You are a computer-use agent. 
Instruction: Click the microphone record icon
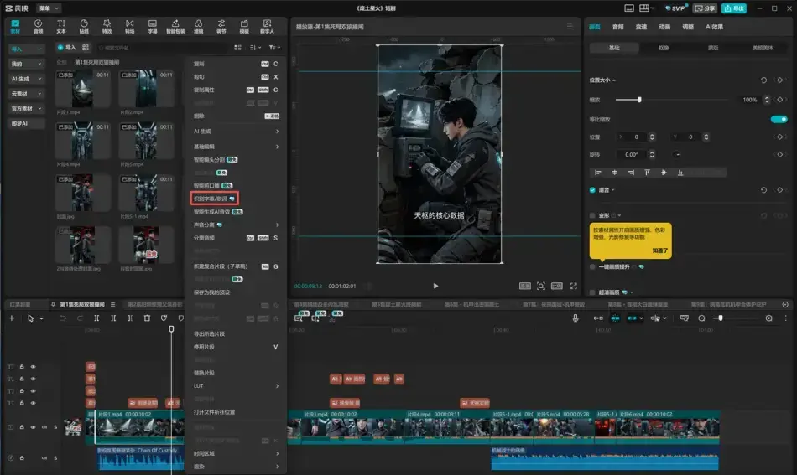[x=576, y=318]
